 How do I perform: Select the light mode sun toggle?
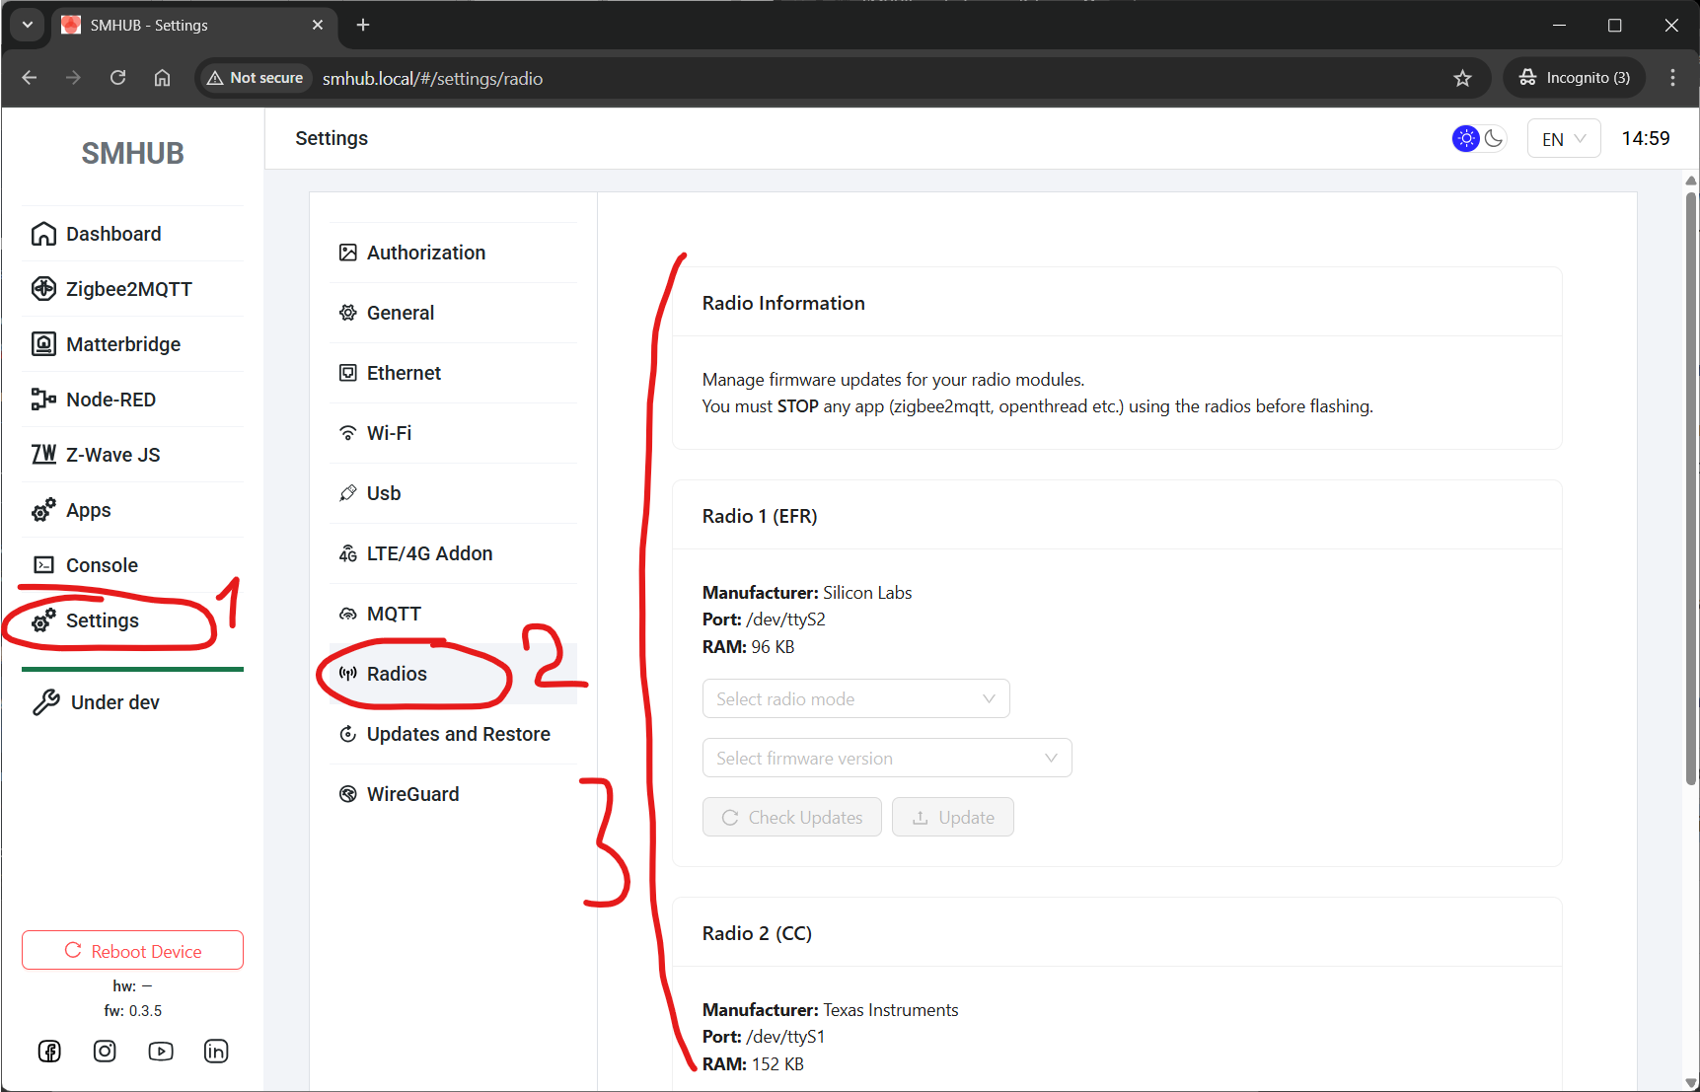(1466, 139)
